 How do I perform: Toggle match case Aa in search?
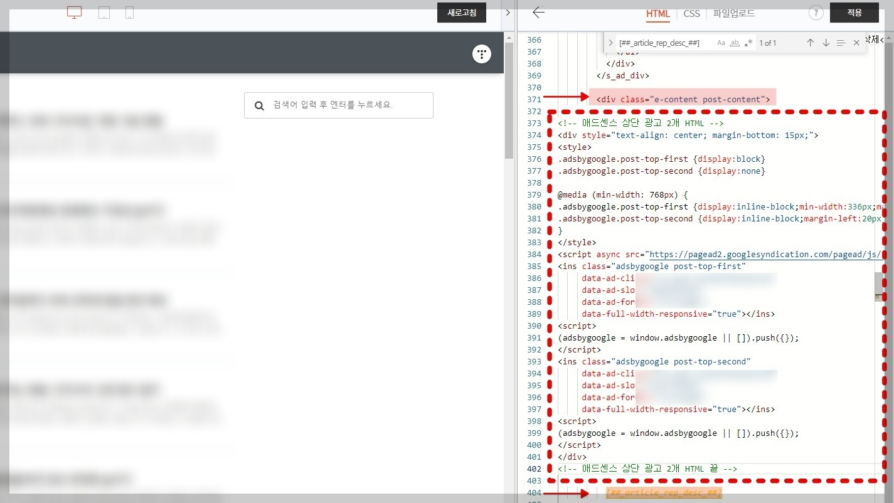[721, 43]
